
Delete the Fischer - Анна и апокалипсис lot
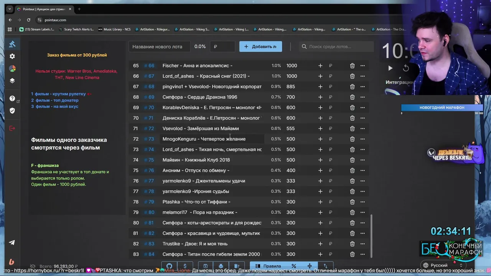(x=352, y=66)
